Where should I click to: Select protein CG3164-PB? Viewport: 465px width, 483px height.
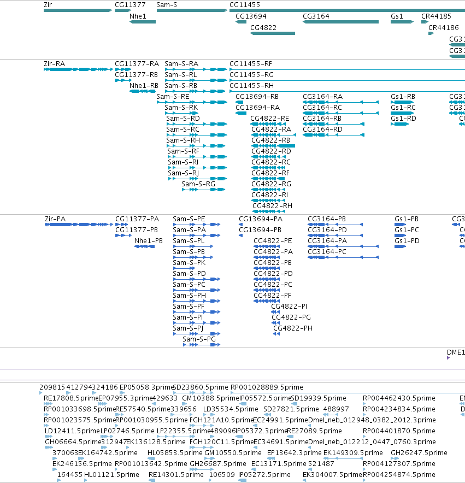pyautogui.click(x=327, y=219)
